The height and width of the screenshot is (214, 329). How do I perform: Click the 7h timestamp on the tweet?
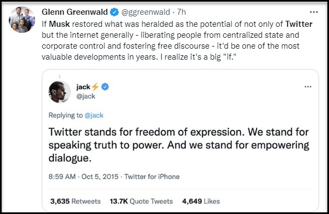point(181,12)
